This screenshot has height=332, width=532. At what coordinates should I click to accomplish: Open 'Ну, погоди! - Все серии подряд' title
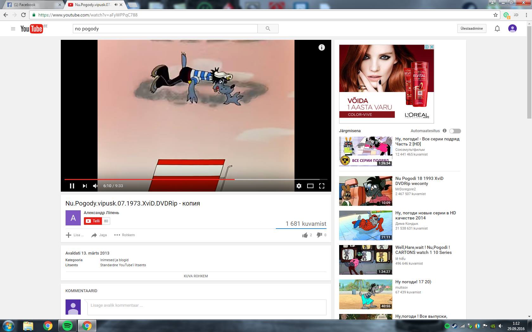click(427, 141)
